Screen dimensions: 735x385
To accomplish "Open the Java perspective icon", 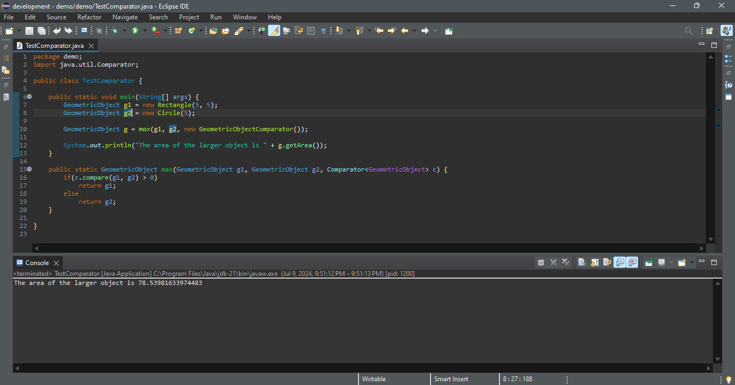I will [x=726, y=31].
